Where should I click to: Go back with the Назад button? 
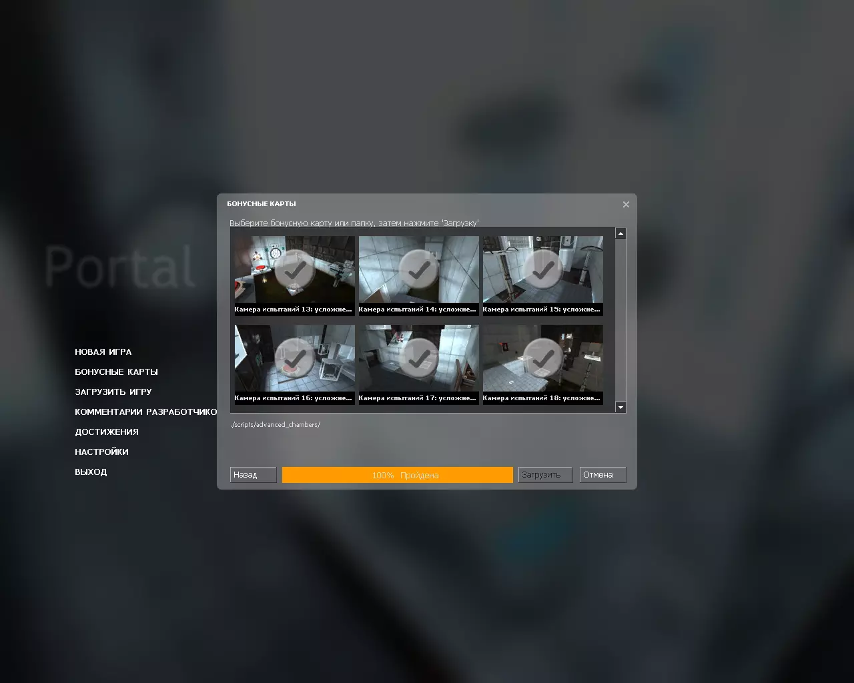(254, 475)
